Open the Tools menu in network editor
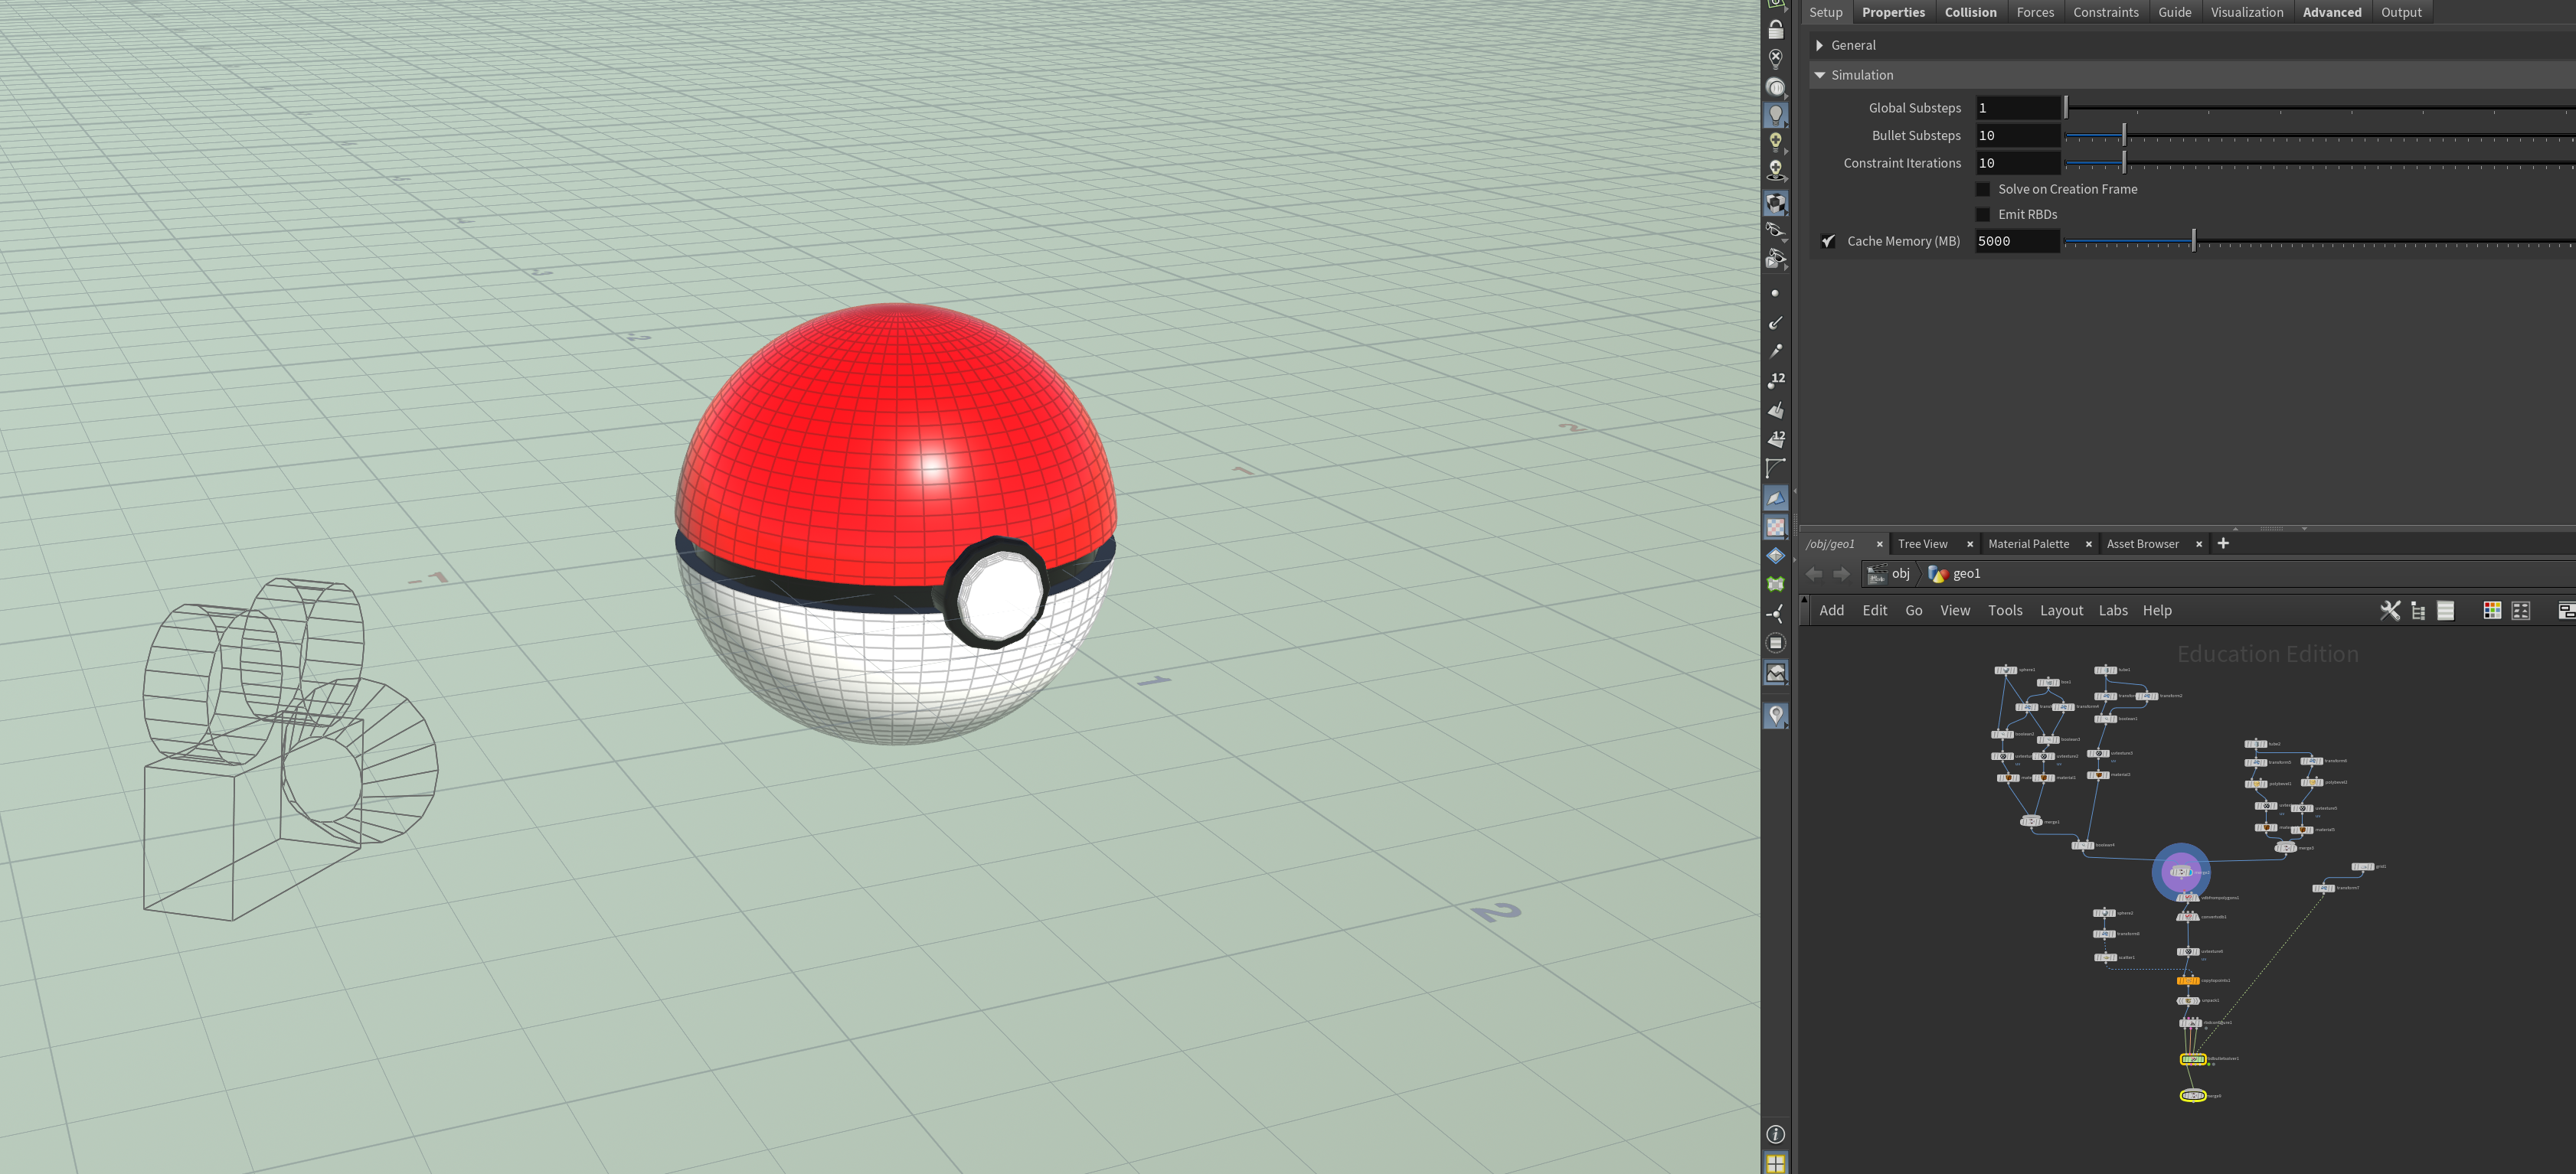Image resolution: width=2576 pixels, height=1174 pixels. [x=2004, y=611]
